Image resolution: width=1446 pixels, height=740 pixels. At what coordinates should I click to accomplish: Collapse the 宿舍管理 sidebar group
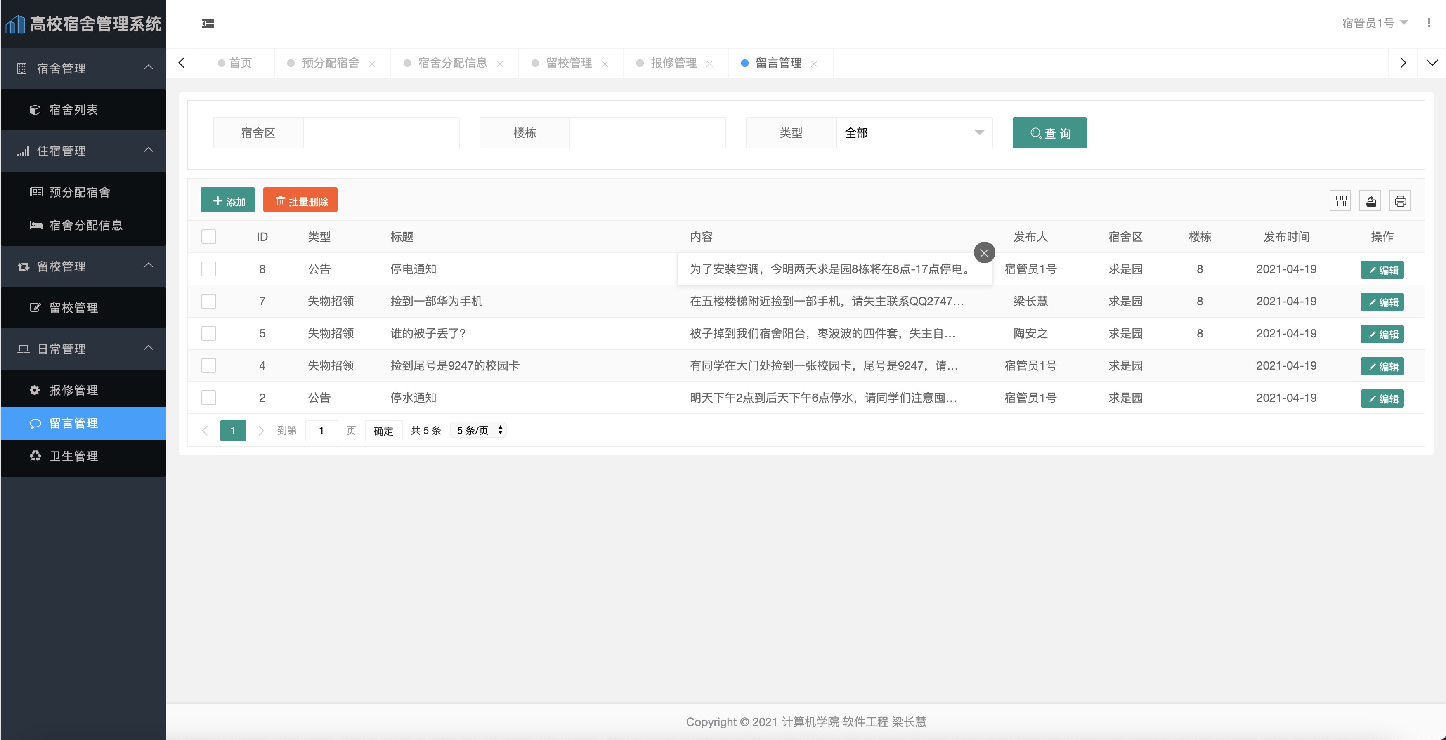[83, 68]
